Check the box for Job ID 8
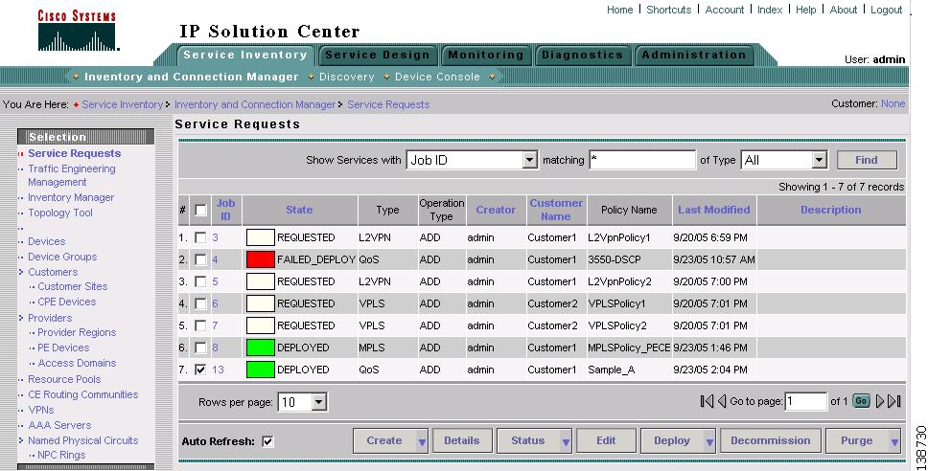 [200, 348]
